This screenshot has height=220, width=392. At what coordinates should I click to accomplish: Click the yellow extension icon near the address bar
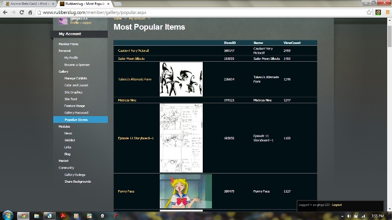pos(379,12)
